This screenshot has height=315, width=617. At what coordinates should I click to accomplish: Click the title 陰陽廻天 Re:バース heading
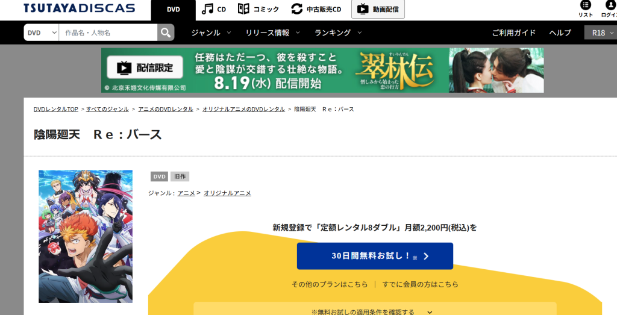(x=98, y=134)
